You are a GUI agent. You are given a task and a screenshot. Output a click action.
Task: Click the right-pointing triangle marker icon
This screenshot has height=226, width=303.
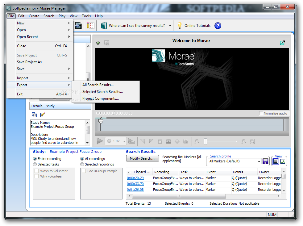click(151, 141)
